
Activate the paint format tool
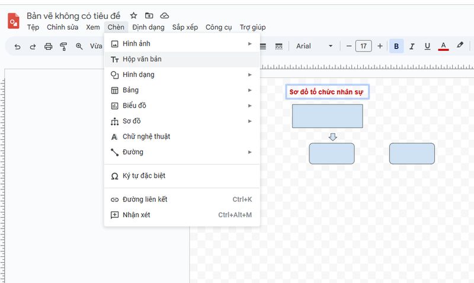pos(63,47)
